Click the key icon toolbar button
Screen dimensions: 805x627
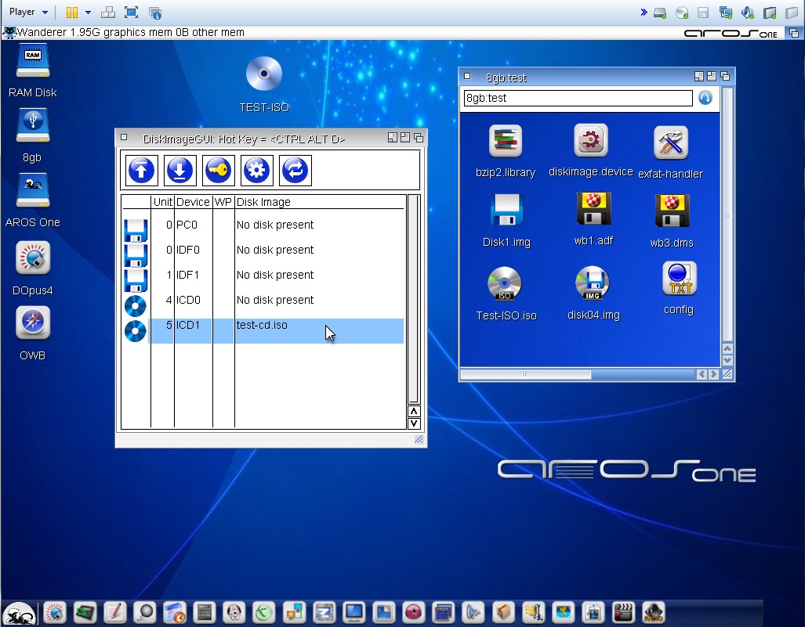point(218,170)
